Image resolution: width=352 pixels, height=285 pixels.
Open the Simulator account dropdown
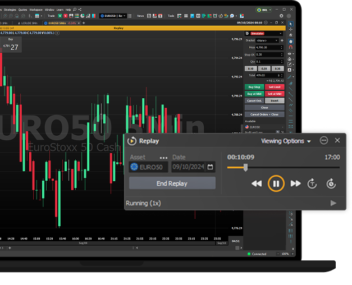point(264,34)
